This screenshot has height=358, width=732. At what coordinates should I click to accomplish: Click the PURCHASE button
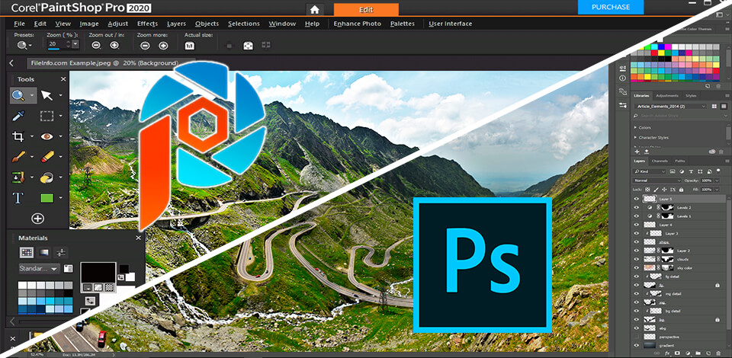click(611, 7)
